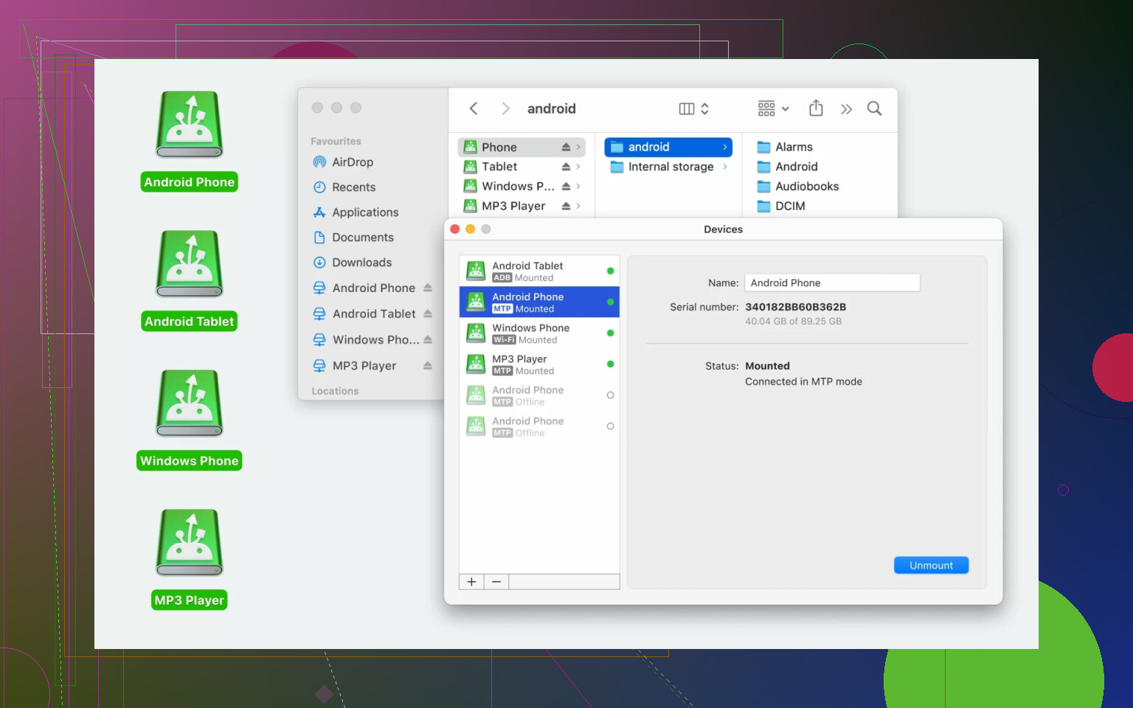The image size is (1133, 708).
Task: Eject Tablet in the Finder column list
Action: [x=566, y=167]
